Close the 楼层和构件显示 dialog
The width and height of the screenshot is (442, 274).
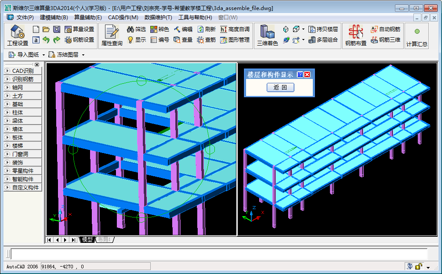(307, 75)
